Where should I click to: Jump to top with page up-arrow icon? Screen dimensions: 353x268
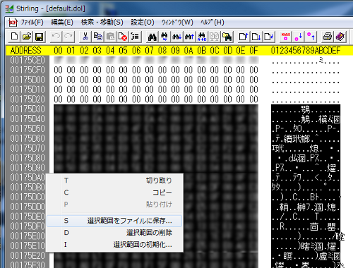tap(244, 37)
